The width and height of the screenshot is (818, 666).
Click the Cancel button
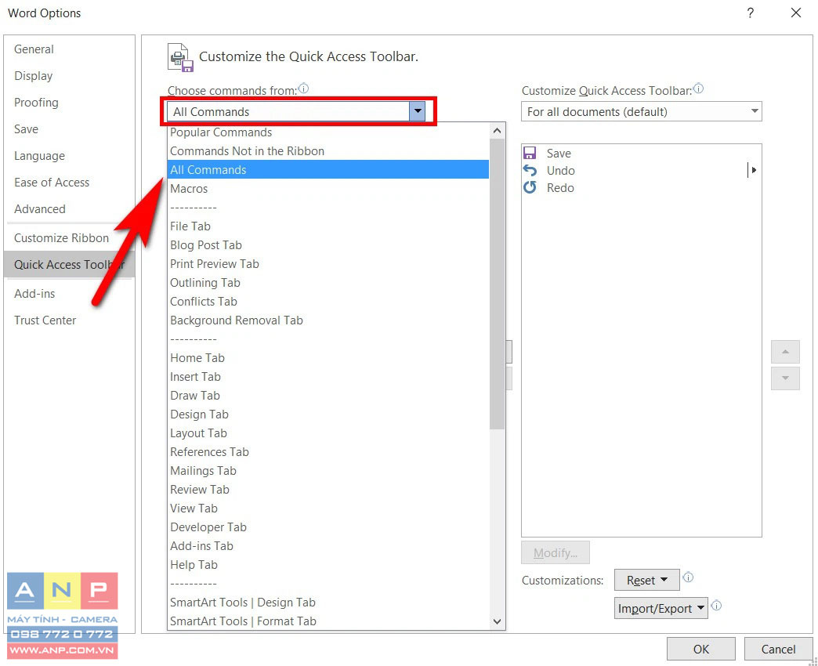coord(778,649)
